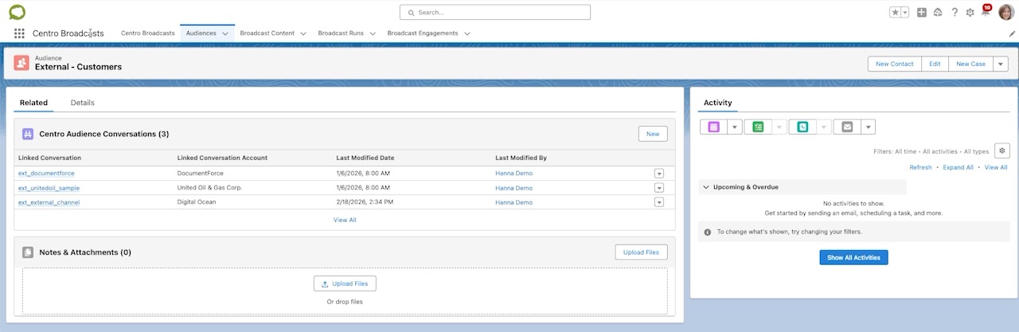
Task: Click the New Task checklist icon
Action: coord(758,127)
